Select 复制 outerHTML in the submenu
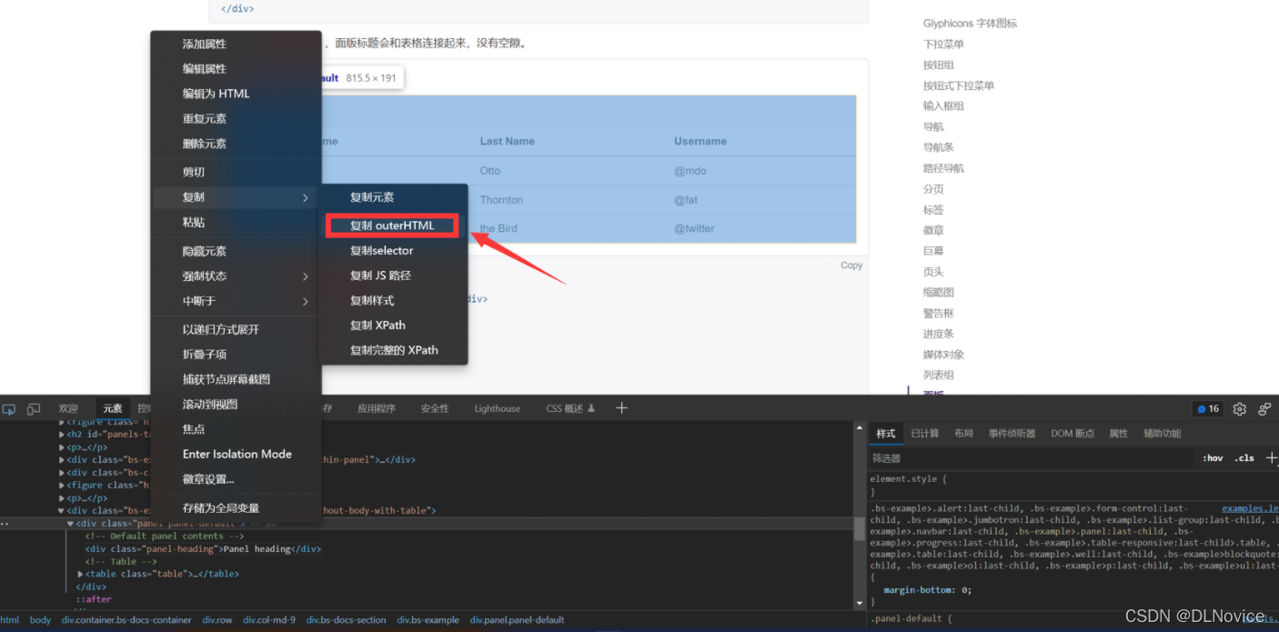This screenshot has width=1279, height=632. tap(392, 226)
